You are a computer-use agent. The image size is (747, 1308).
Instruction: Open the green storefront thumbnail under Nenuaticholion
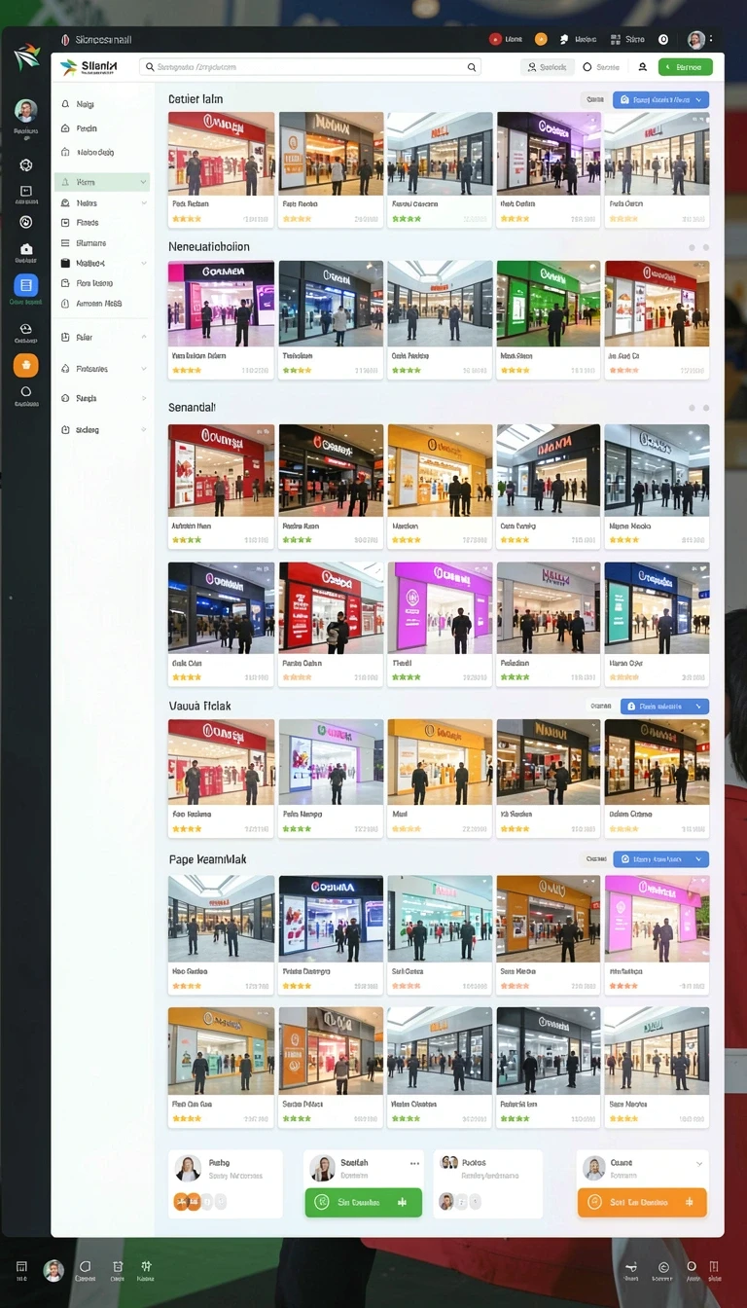click(x=549, y=304)
